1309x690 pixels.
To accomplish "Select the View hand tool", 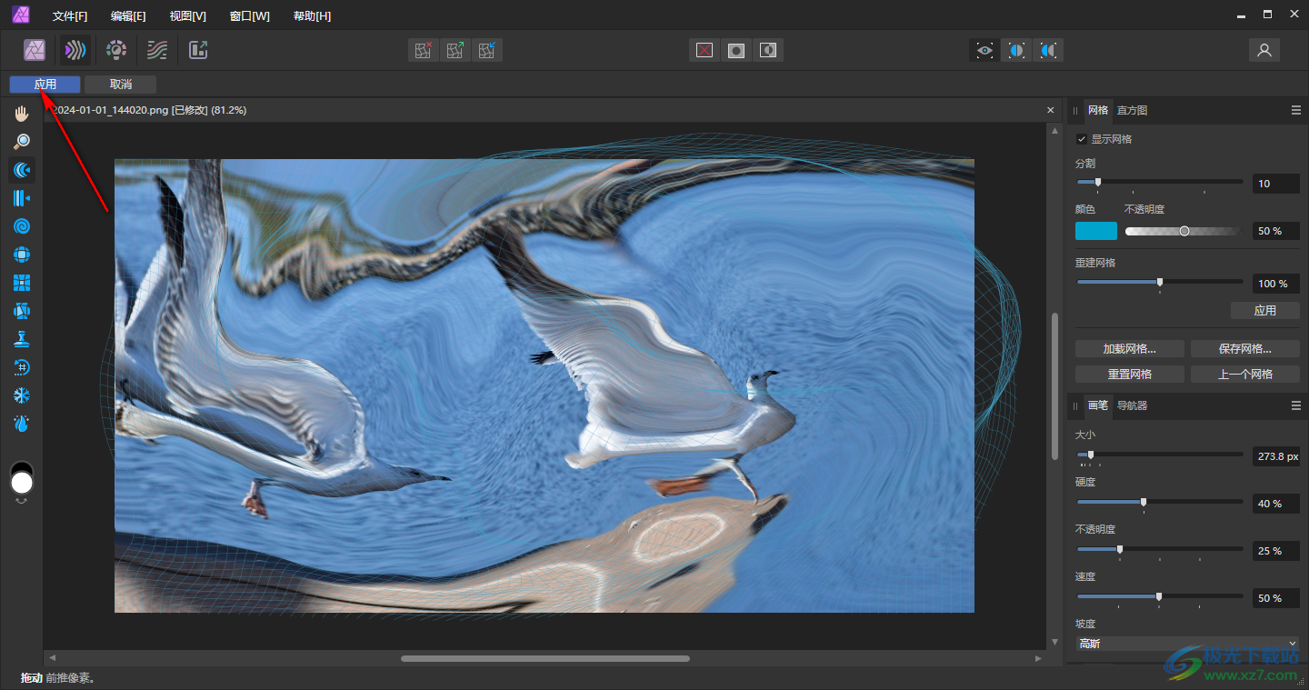I will (x=22, y=114).
